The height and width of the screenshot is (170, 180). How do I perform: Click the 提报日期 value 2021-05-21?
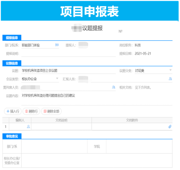(x=143, y=53)
